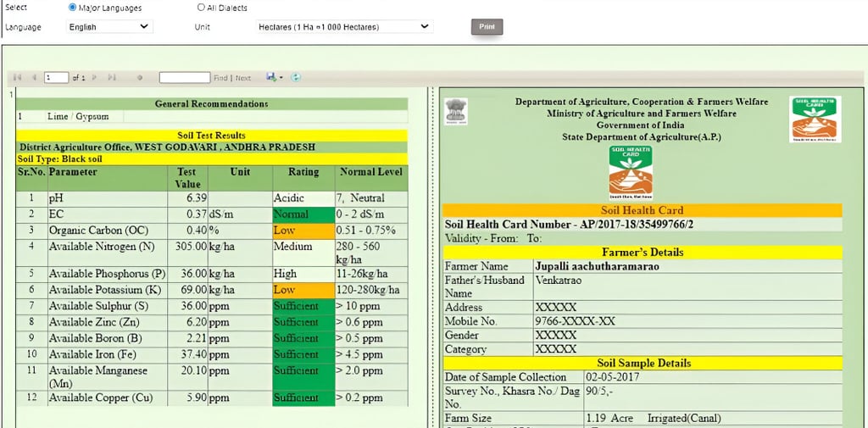Viewport: 868px width, 428px height.
Task: Click the Print button
Action: point(487,26)
